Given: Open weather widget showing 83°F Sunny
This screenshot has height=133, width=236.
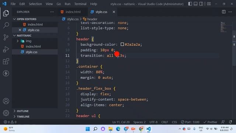Looking at the screenshot, I should click(9, 129).
